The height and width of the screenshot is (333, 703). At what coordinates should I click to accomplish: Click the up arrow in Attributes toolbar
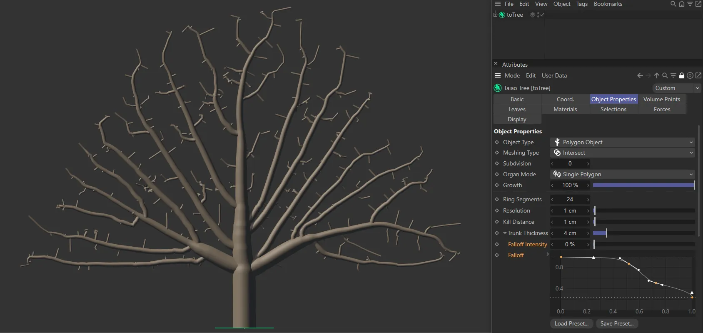[657, 75]
